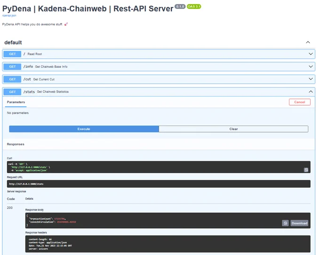Click the 'Get Chainweb Statistics' description
This screenshot has width=320, height=255.
coord(53,92)
